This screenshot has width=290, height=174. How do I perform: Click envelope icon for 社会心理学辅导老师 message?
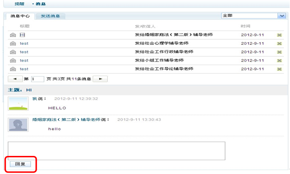click(x=13, y=43)
